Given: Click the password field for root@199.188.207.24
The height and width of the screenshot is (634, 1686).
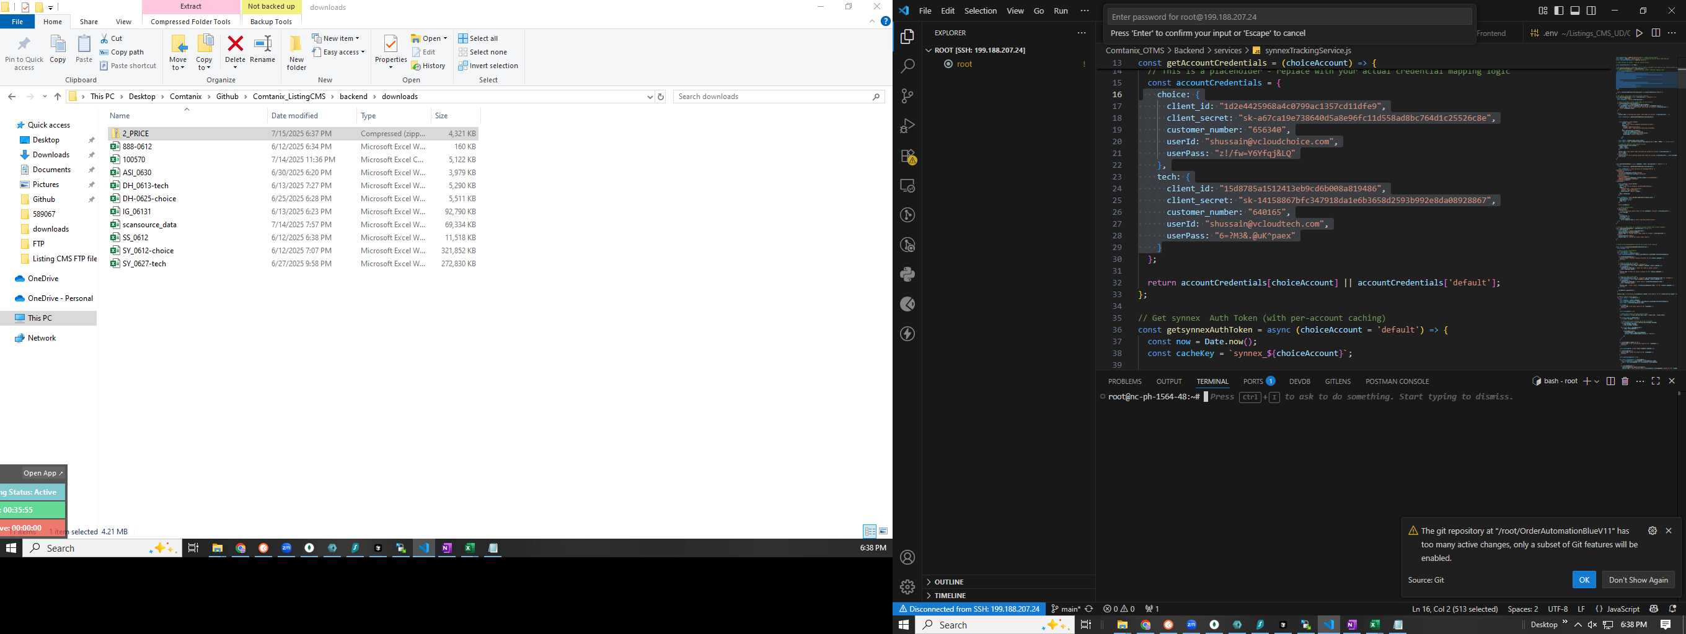Looking at the screenshot, I should pos(1289,17).
